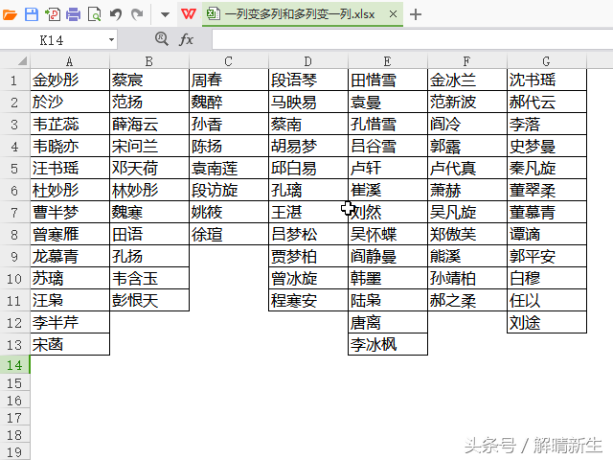The height and width of the screenshot is (460, 613).
Task: Select cell containing 郭平安
Action: [x=547, y=256]
